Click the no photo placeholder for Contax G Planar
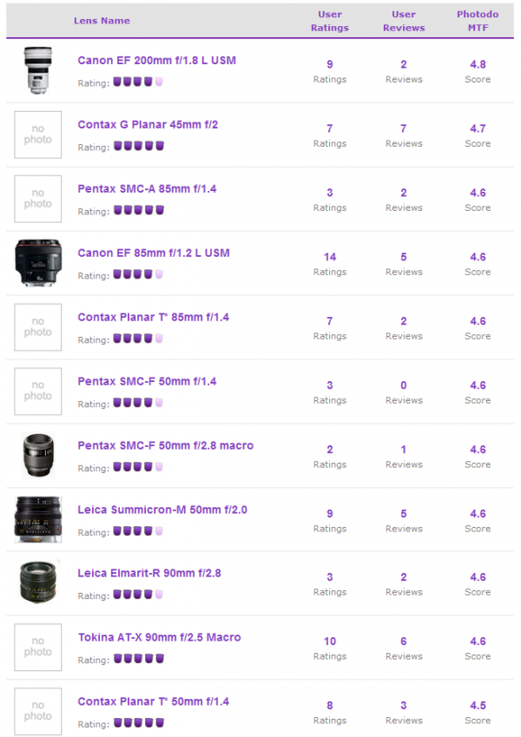This screenshot has height=737, width=521. click(38, 135)
